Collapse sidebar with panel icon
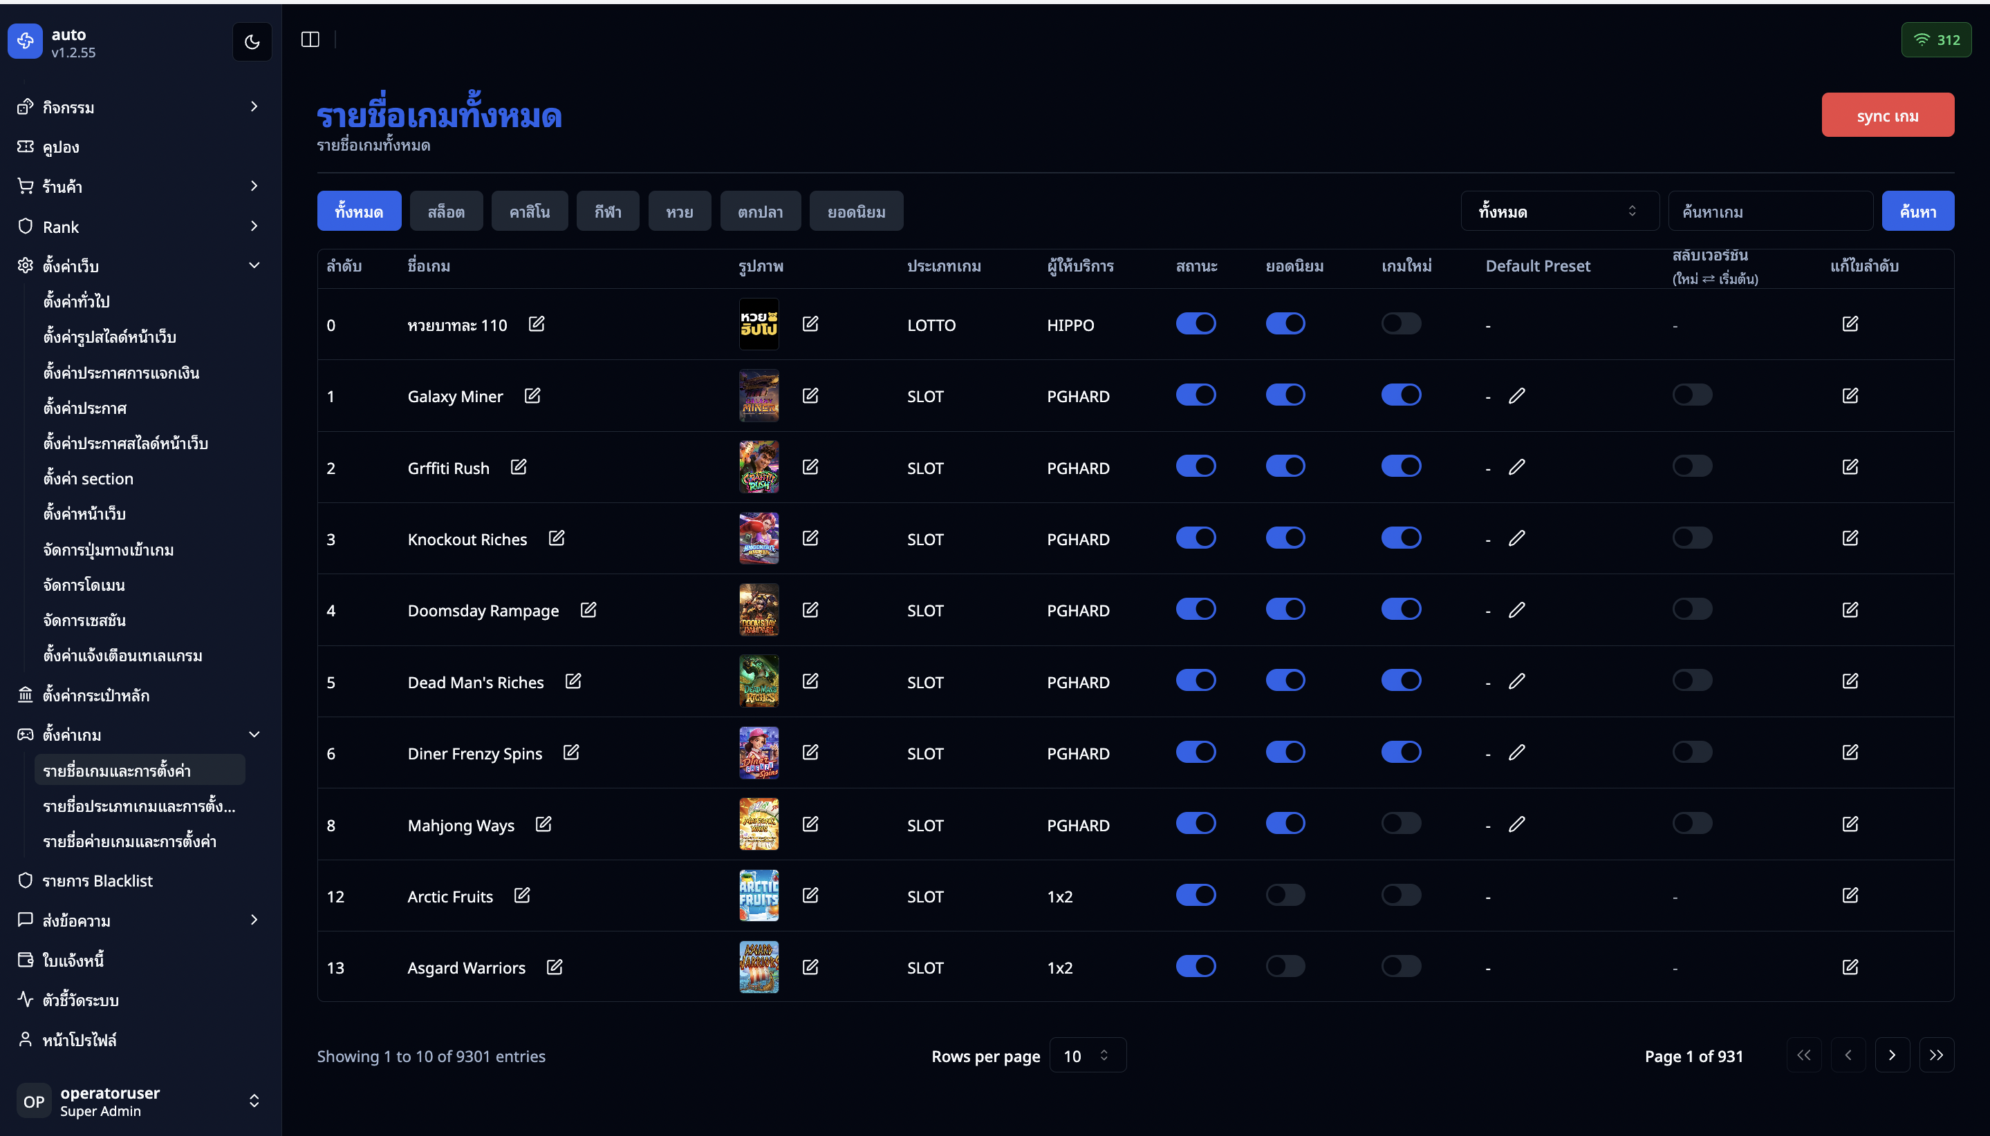The image size is (1990, 1136). click(310, 39)
